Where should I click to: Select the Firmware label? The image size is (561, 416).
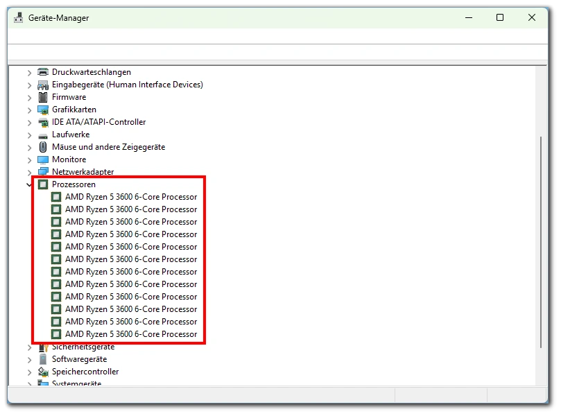[x=69, y=97]
